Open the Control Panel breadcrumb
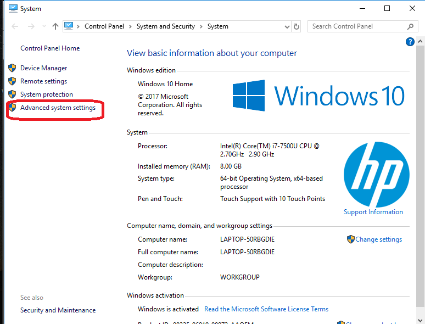The height and width of the screenshot is (324, 425). pyautogui.click(x=104, y=26)
